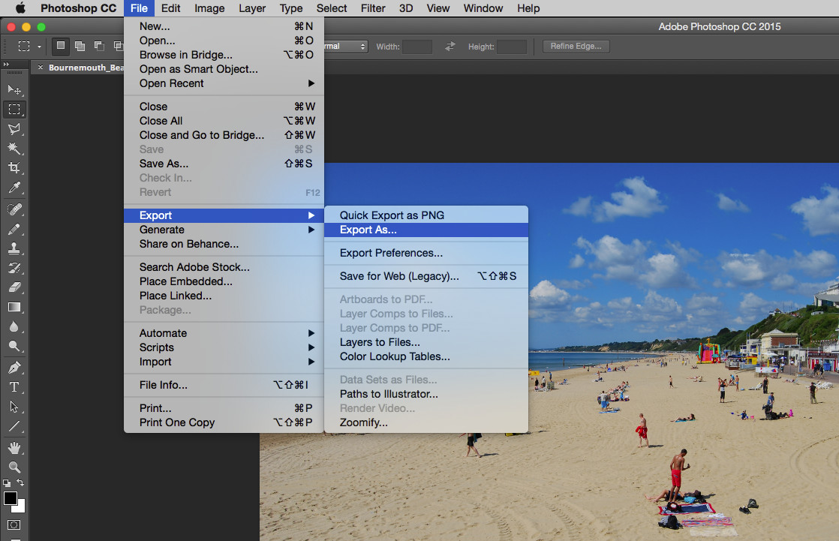839x541 pixels.
Task: Select the Clone Stamp tool
Action: coord(14,248)
